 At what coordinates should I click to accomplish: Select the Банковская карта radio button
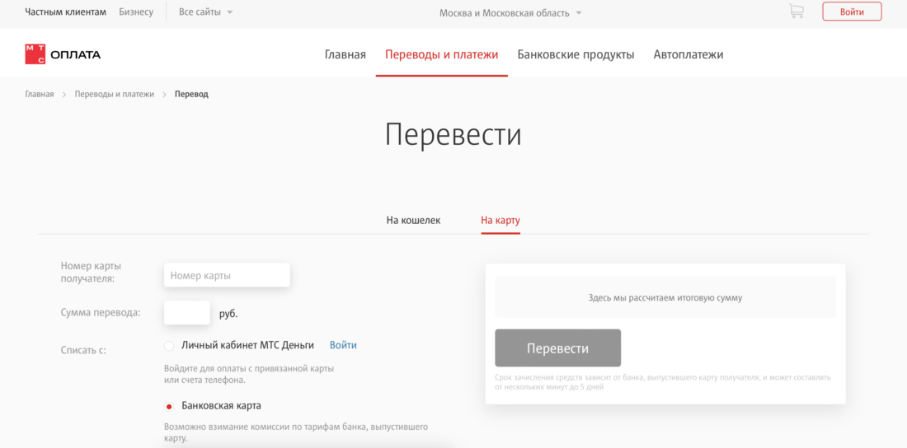tap(169, 406)
